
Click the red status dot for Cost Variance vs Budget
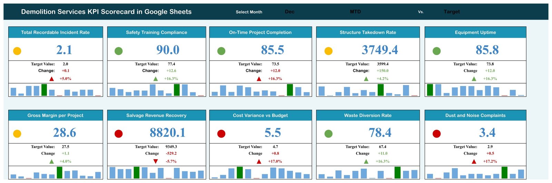pyautogui.click(x=221, y=133)
